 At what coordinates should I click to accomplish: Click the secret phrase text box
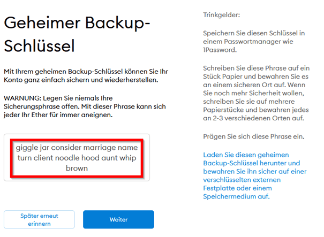point(77,157)
